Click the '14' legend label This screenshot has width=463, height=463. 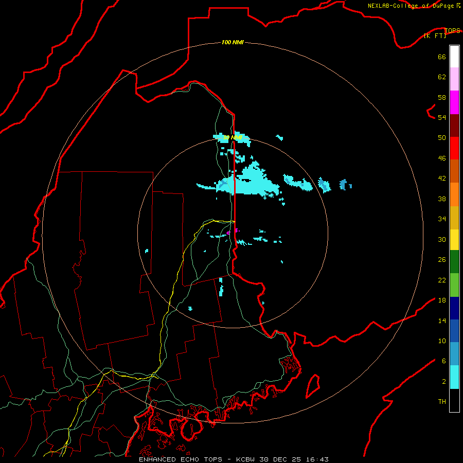coord(442,320)
